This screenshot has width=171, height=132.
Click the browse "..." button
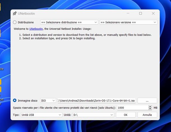[147, 101]
